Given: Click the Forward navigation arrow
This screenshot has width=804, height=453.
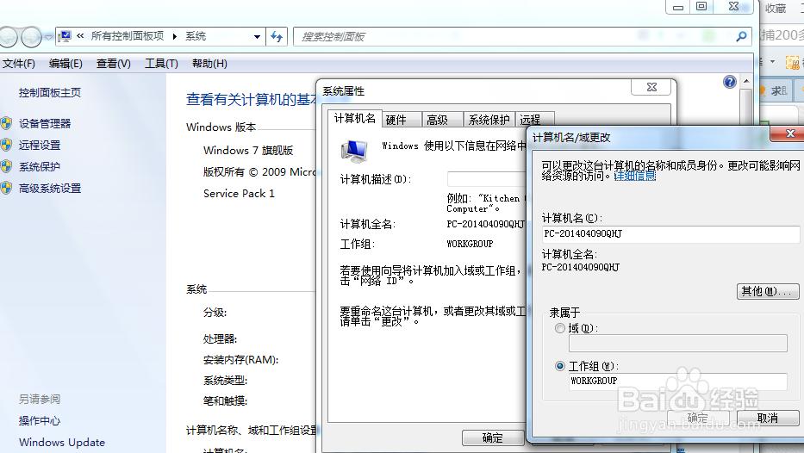Looking at the screenshot, I should (x=31, y=36).
